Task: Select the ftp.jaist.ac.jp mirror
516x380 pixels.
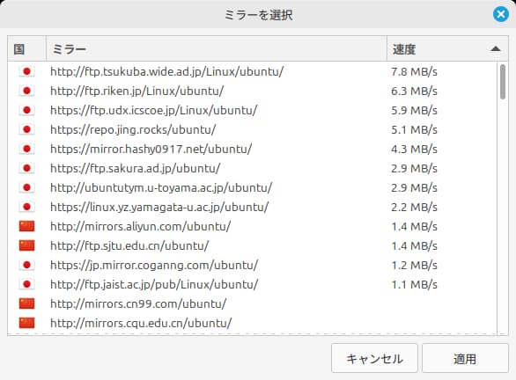Action: (x=252, y=285)
